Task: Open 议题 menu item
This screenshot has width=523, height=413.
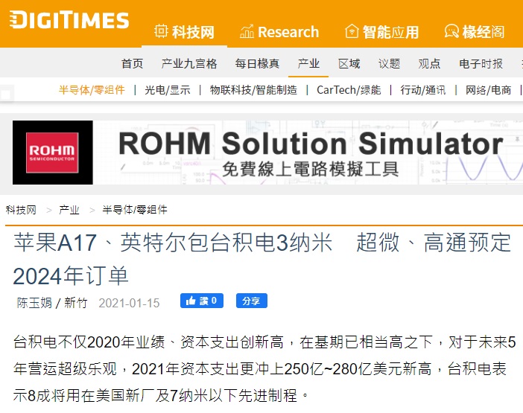Action: point(389,63)
